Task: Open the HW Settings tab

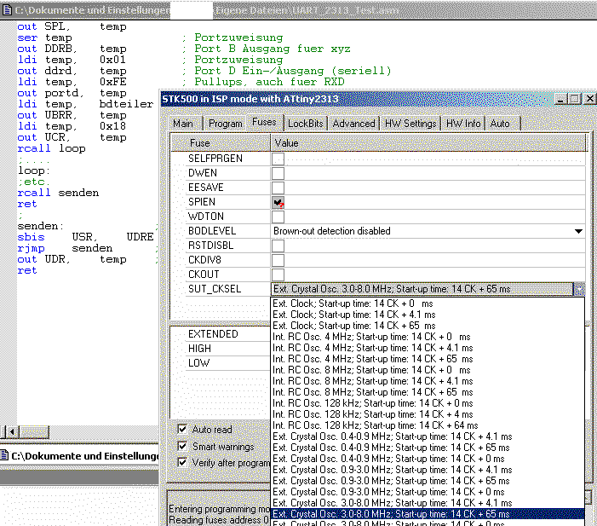Action: [x=410, y=124]
